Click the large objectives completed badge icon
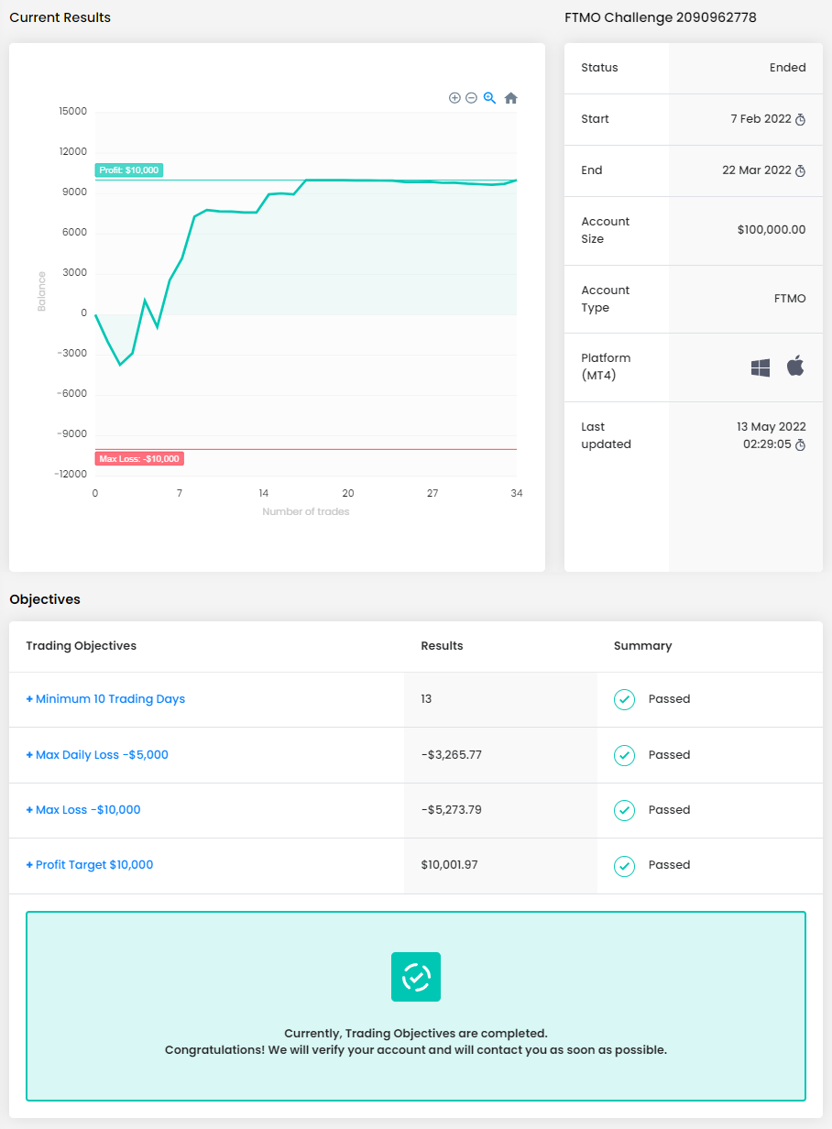The width and height of the screenshot is (832, 1129). pyautogui.click(x=416, y=977)
